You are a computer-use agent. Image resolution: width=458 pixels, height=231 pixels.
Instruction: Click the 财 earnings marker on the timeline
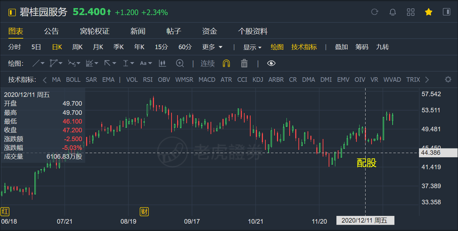(144, 211)
